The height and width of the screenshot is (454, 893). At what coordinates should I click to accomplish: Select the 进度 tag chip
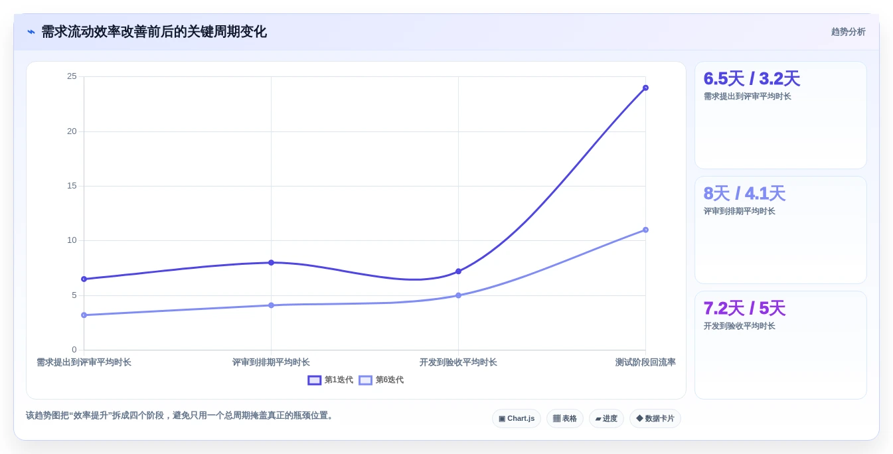click(606, 419)
